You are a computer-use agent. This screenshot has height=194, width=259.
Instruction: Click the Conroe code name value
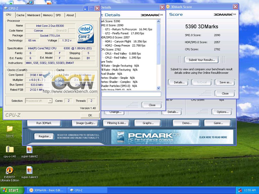point(38,31)
